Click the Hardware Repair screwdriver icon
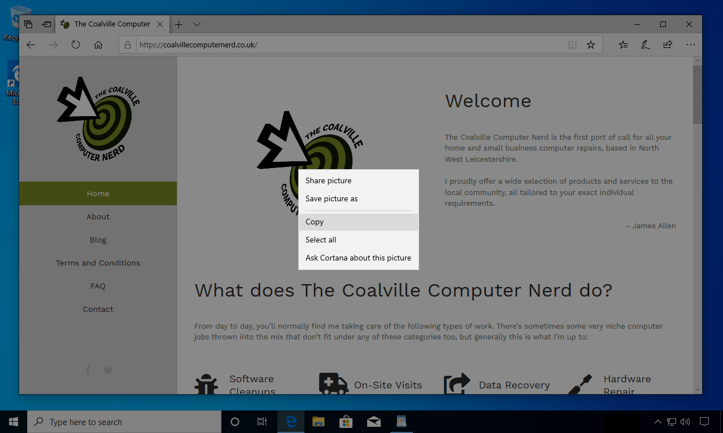Image resolution: width=723 pixels, height=433 pixels. click(x=580, y=384)
